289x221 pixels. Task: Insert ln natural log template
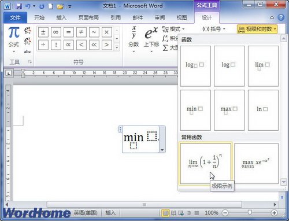click(263, 110)
